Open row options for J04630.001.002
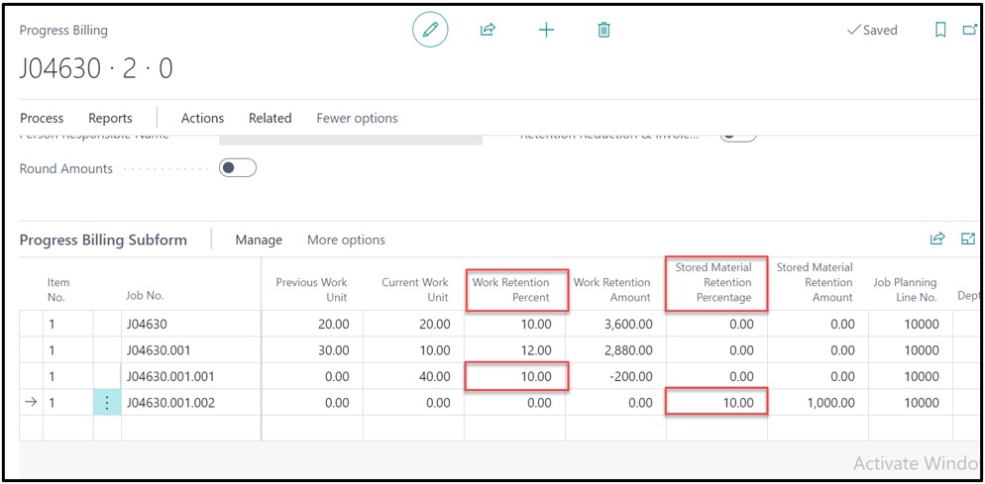 coord(107,403)
